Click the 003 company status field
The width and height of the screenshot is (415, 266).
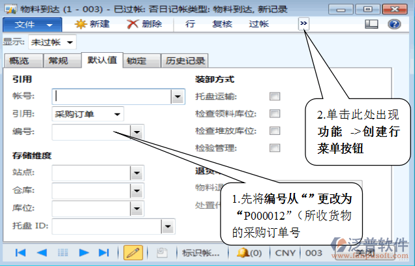(x=314, y=253)
